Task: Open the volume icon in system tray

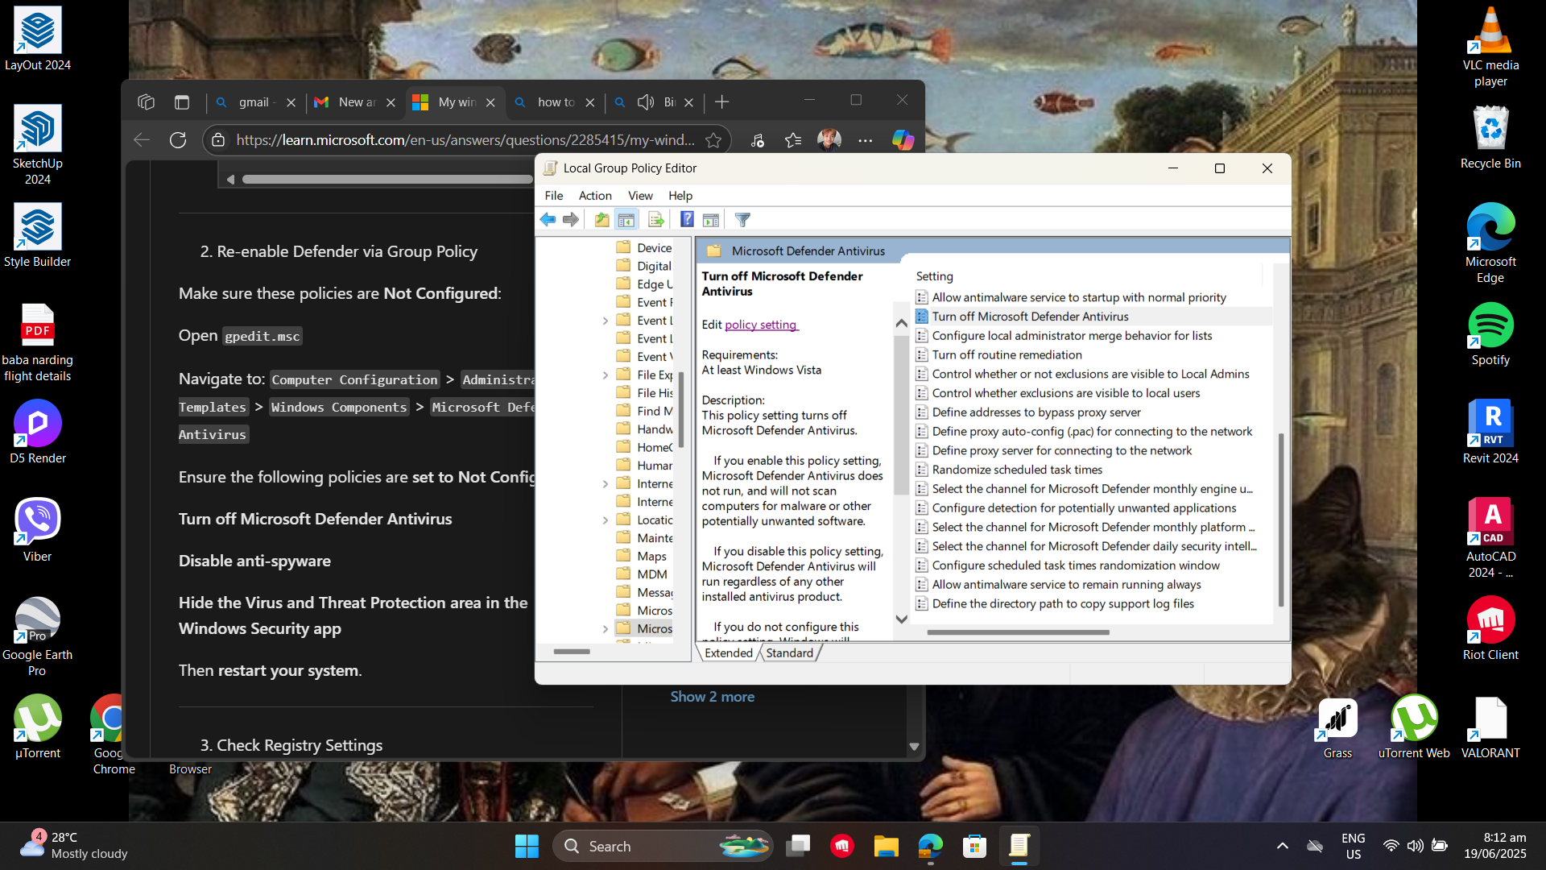Action: click(1415, 846)
